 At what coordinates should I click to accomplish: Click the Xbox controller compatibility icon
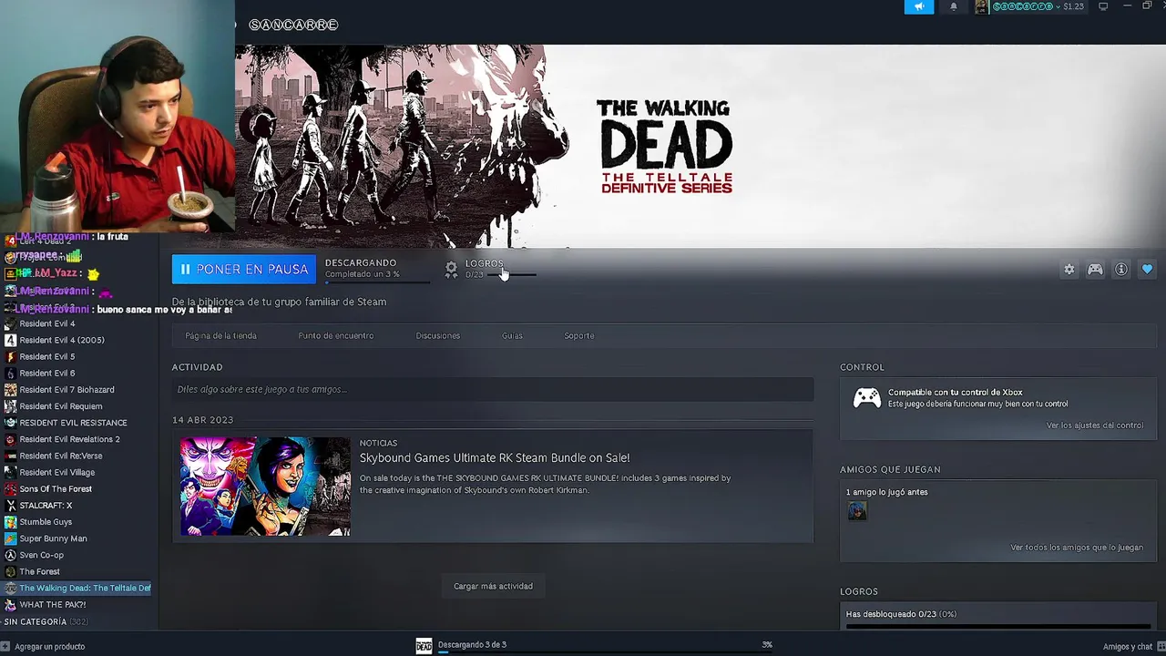tap(866, 398)
